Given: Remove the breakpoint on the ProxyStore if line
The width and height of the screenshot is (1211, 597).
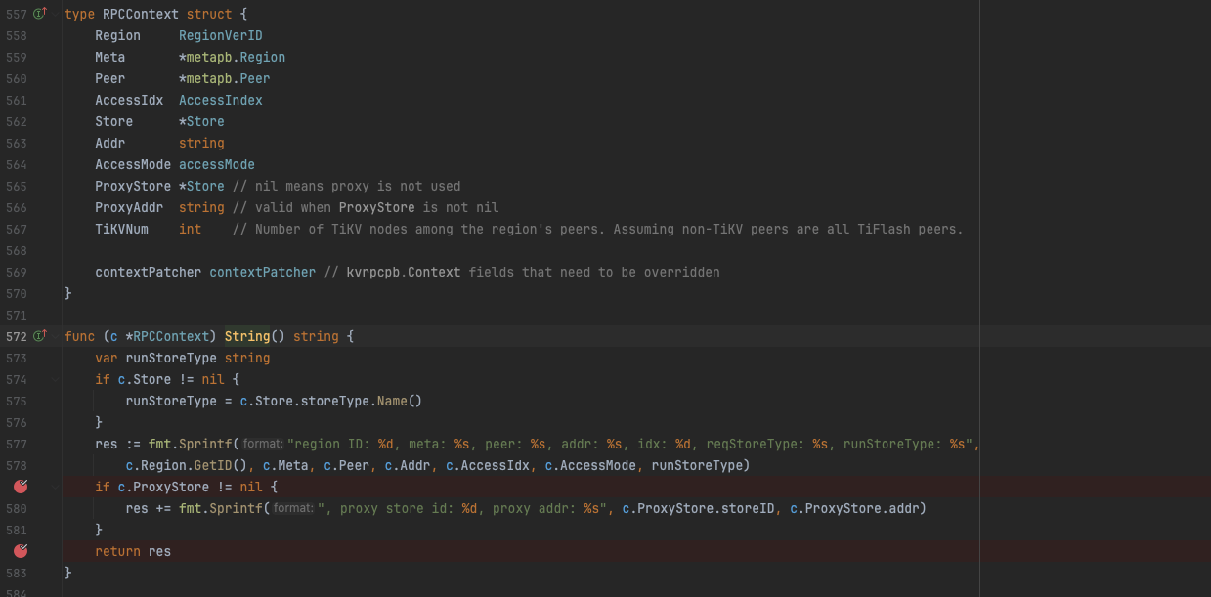Looking at the screenshot, I should click(21, 487).
